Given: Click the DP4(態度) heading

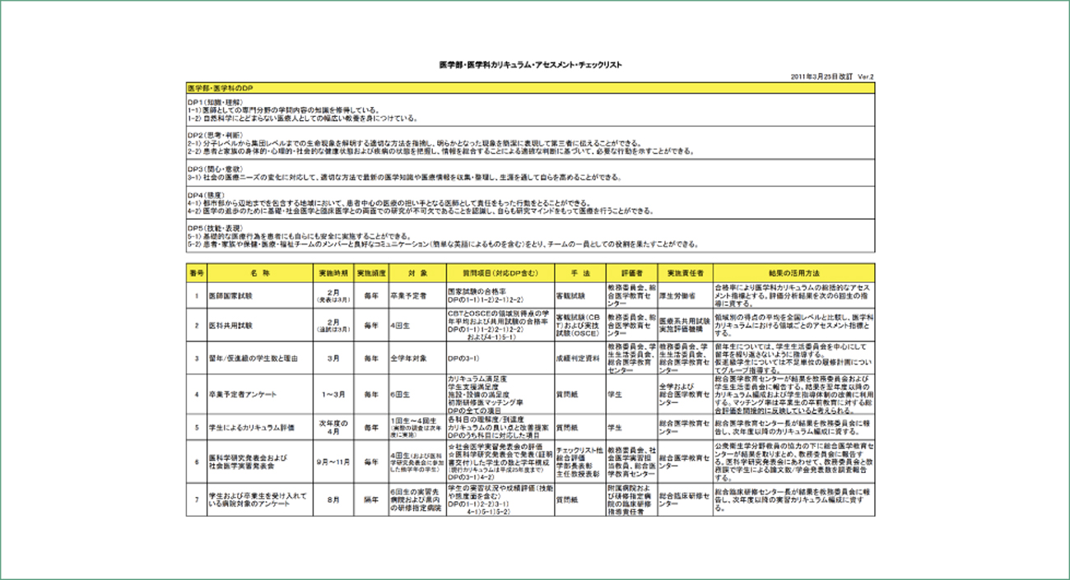Looking at the screenshot, I should [206, 193].
